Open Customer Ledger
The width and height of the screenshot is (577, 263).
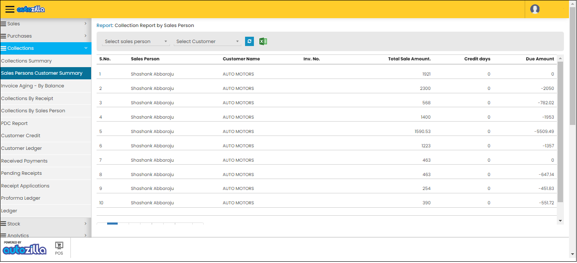point(46,148)
